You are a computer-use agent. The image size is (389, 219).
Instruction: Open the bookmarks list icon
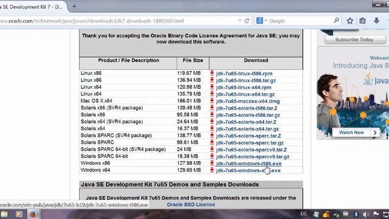click(362, 21)
